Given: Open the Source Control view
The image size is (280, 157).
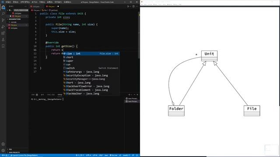Looking at the screenshot, I should pos(3,20).
